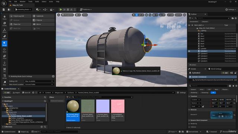Viewport: 238px width, 134px height.
Task: Expand the Collections section
Action: coord(3,127)
